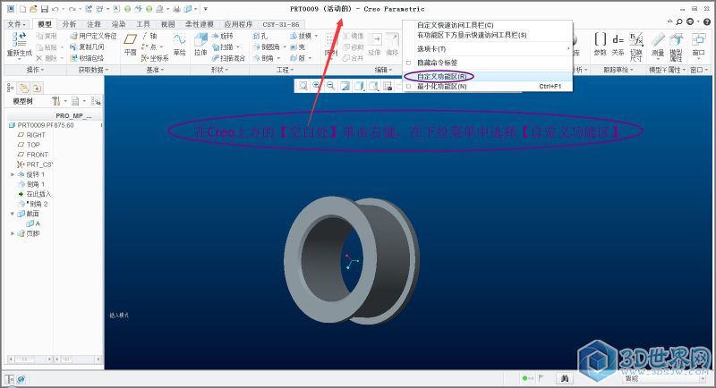Screen dimensions: 716x388
Task: Open the 形状 group dropdown
Action: coord(219,70)
